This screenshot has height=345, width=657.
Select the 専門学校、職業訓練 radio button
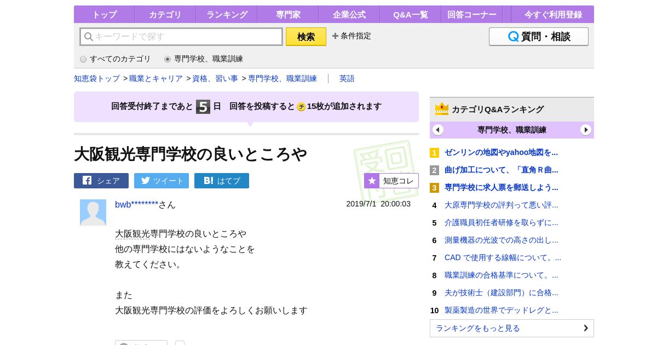pyautogui.click(x=168, y=59)
